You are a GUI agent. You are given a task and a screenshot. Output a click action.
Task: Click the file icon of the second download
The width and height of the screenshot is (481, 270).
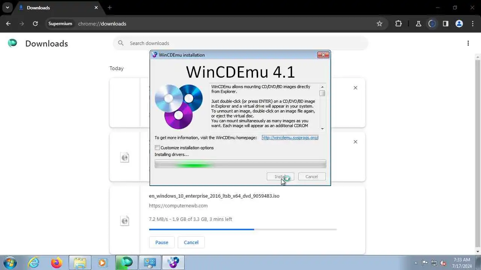tap(125, 157)
